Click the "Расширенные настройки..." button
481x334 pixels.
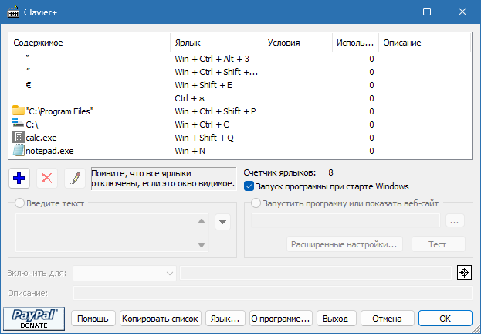coord(344,244)
